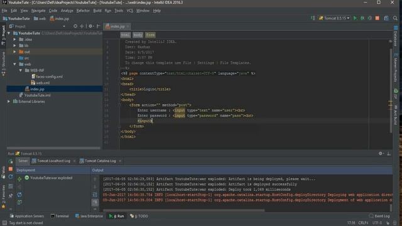Select YoutubeTute.iml file in tree

click(35, 95)
